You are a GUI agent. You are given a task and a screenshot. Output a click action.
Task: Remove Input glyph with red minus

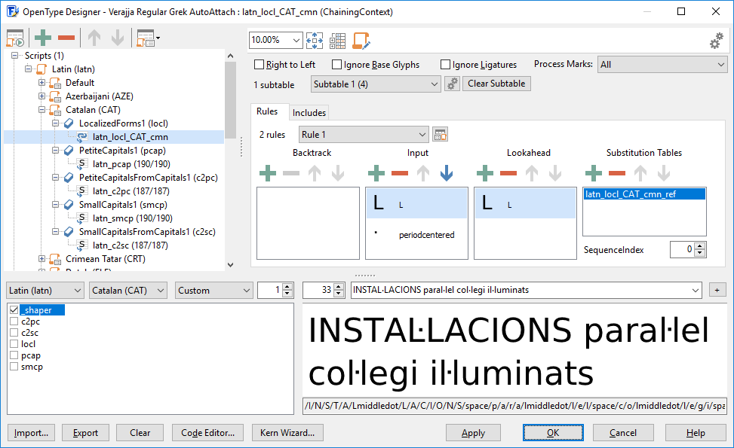(400, 173)
